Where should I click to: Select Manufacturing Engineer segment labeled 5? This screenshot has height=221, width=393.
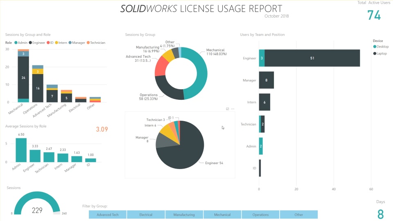point(66,98)
